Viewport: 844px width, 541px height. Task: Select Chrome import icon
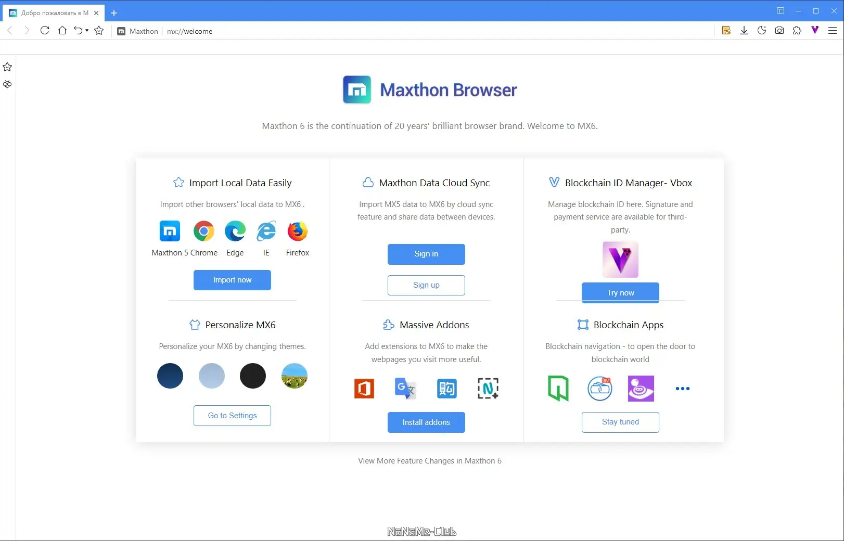click(x=204, y=231)
